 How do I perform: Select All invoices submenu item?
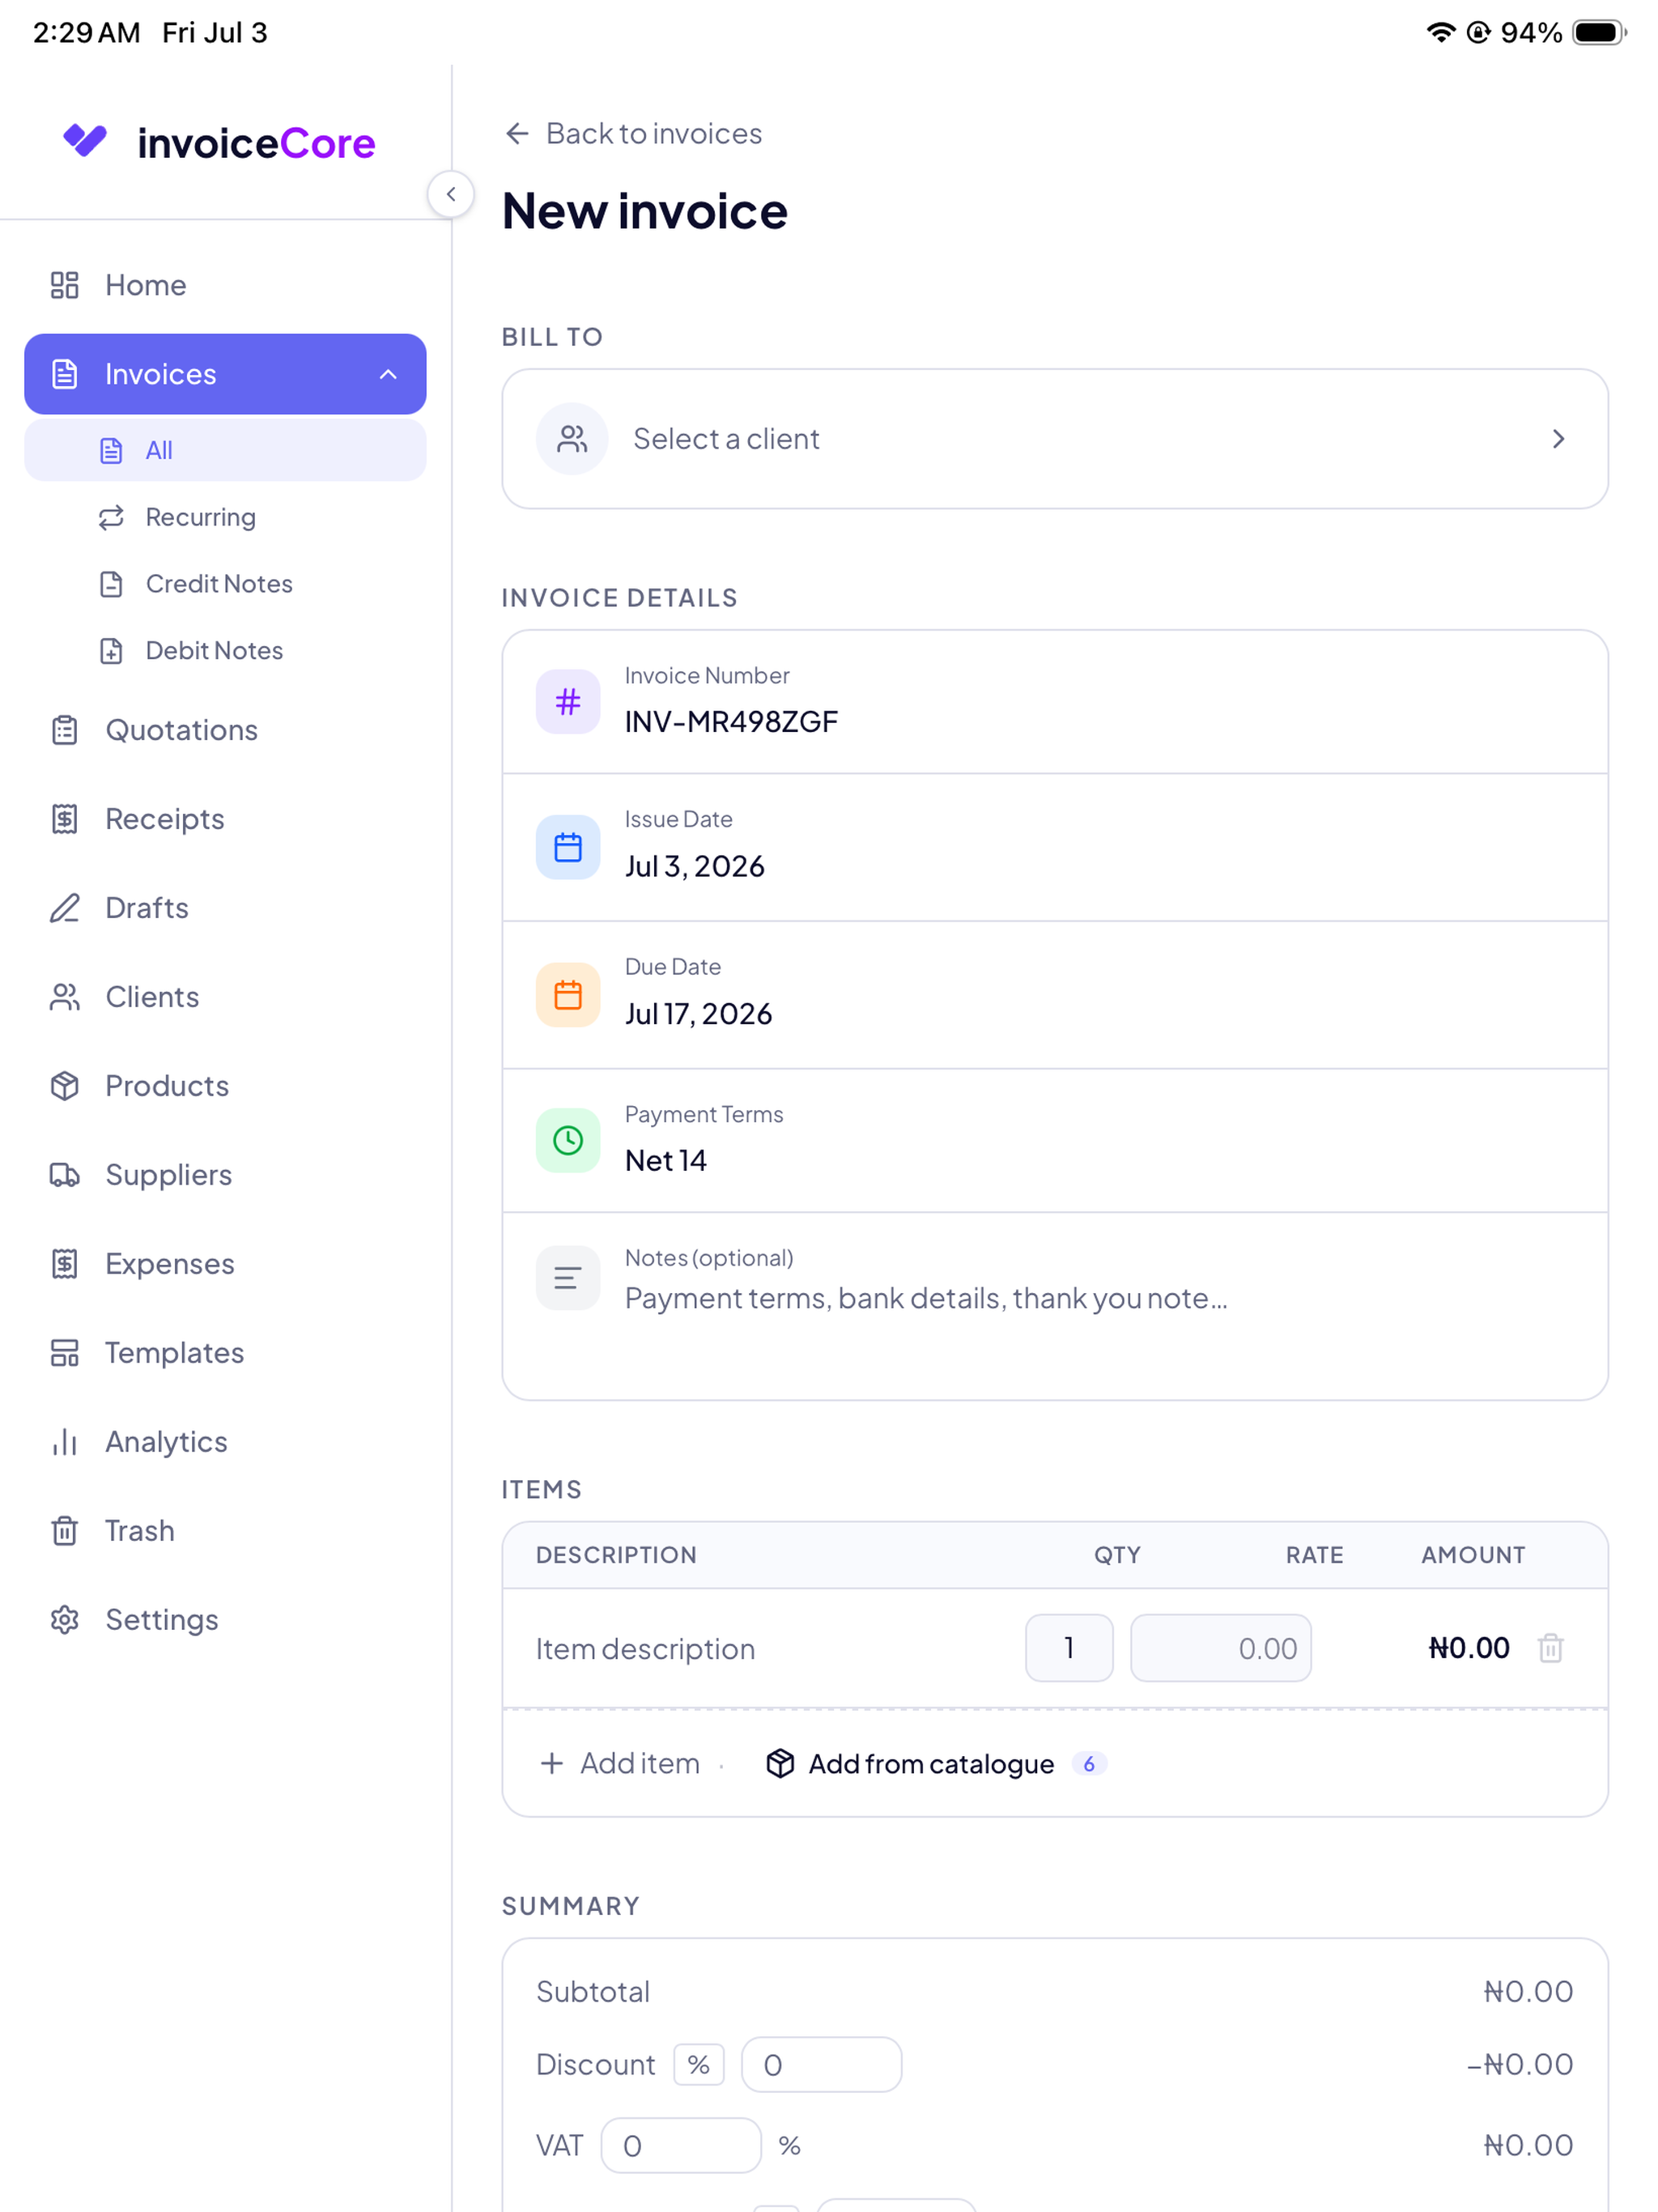click(x=225, y=450)
